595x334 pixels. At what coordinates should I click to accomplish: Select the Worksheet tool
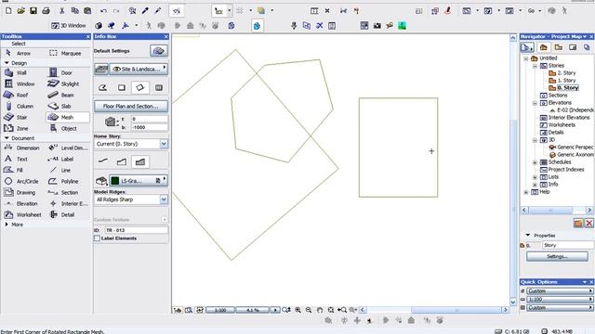point(22,214)
